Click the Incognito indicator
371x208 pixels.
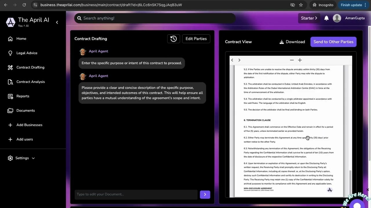323,5
